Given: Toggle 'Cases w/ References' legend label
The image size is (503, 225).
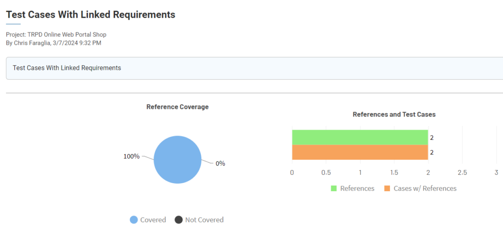Looking at the screenshot, I should point(425,189).
